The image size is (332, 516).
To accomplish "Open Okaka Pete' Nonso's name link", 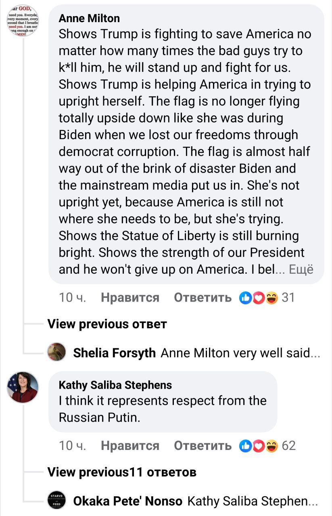I will click(x=127, y=501).
